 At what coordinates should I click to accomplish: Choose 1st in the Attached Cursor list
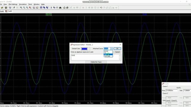click(x=108, y=53)
